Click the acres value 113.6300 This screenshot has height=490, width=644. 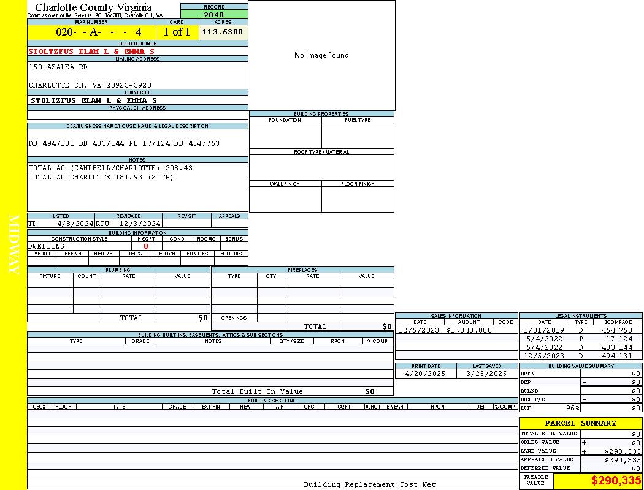[x=223, y=32]
